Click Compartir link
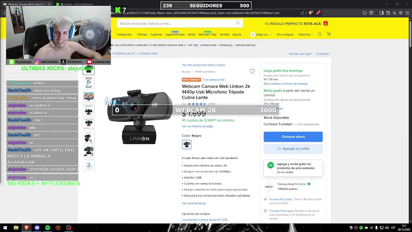Image resolution: width=412 pixels, height=232 pixels. pyautogui.click(x=323, y=54)
